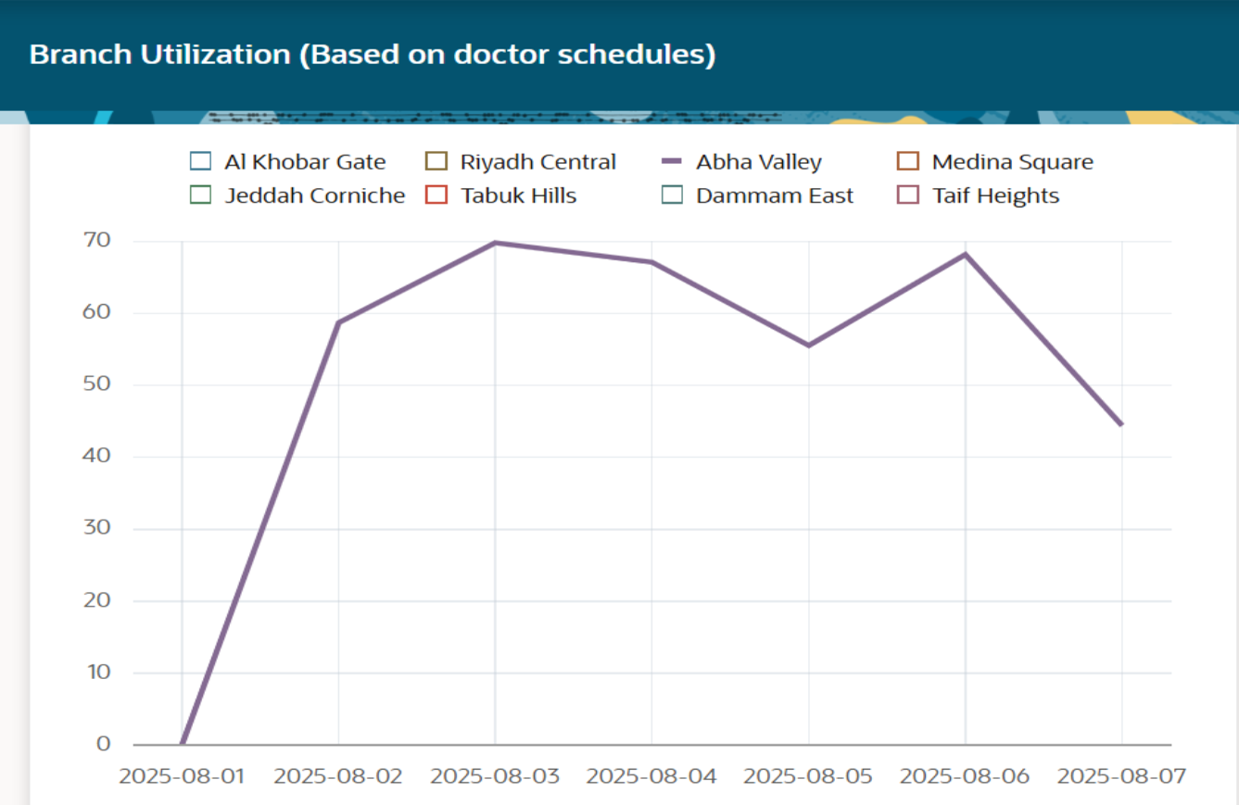This screenshot has width=1239, height=805.
Task: Click the final data point on 2025-08-07
Action: 1121,424
